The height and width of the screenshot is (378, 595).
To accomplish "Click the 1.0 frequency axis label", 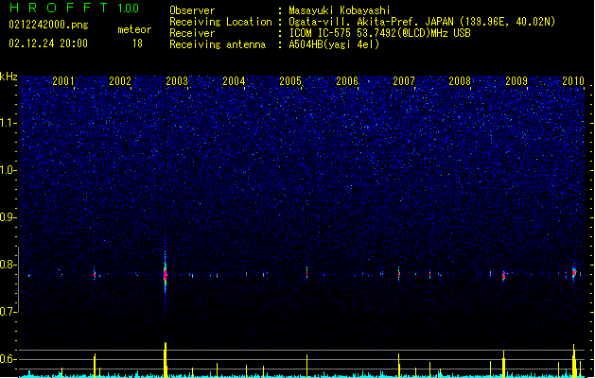I will point(9,170).
